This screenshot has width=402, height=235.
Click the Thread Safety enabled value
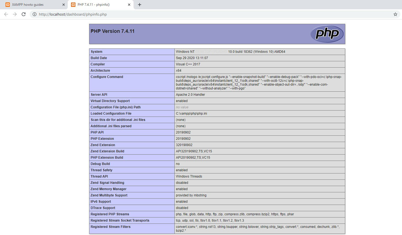point(182,170)
